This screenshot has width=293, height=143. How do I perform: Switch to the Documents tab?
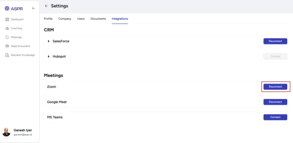pos(98,19)
